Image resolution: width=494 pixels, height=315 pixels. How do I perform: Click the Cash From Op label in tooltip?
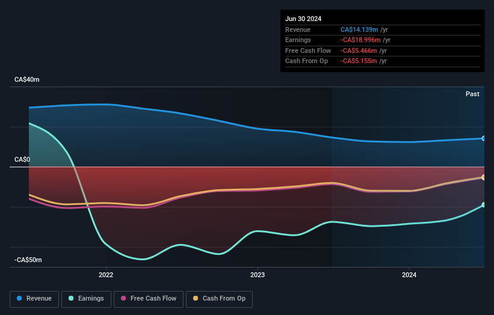click(x=306, y=61)
